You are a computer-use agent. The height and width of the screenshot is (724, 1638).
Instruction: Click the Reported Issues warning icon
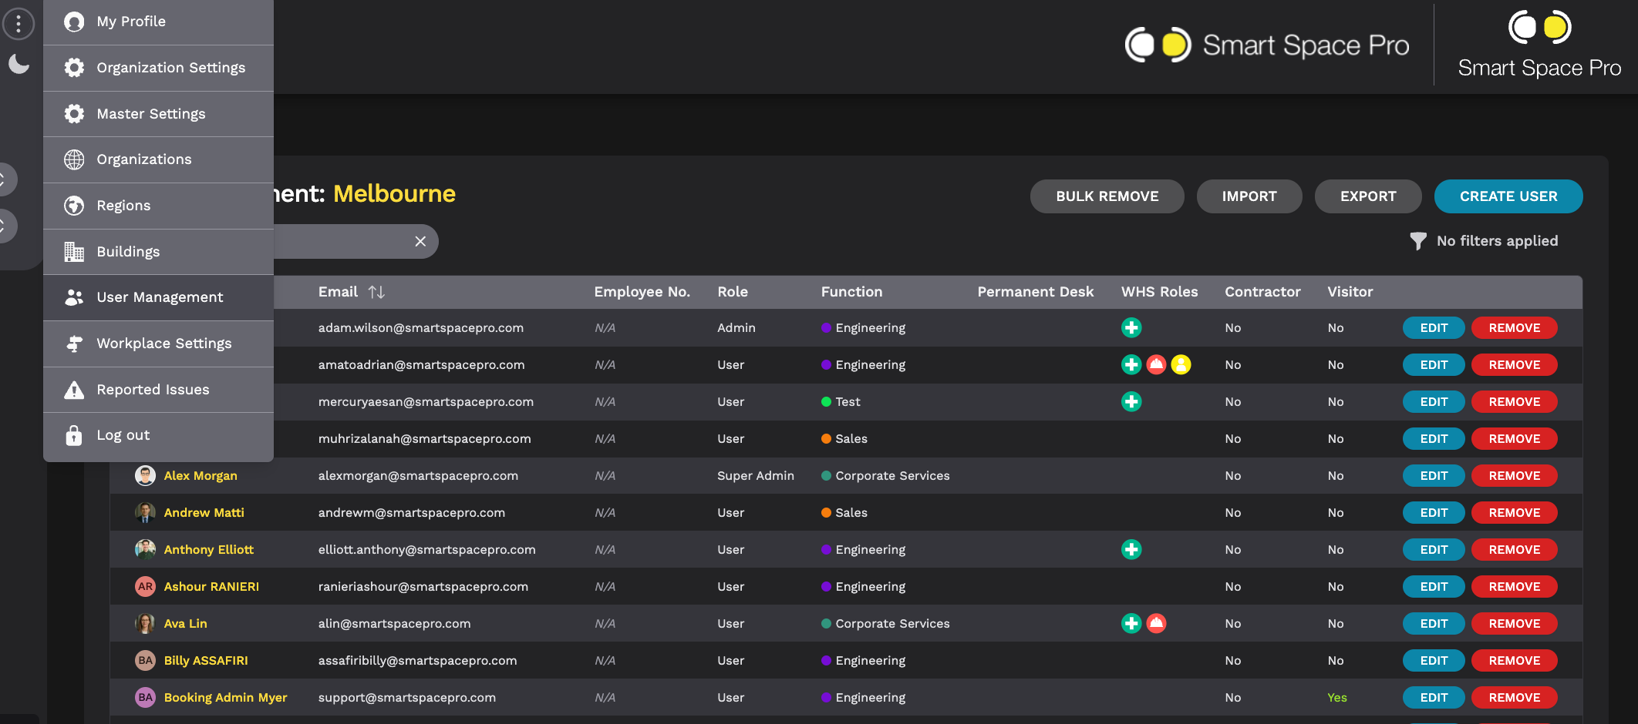[x=74, y=390]
